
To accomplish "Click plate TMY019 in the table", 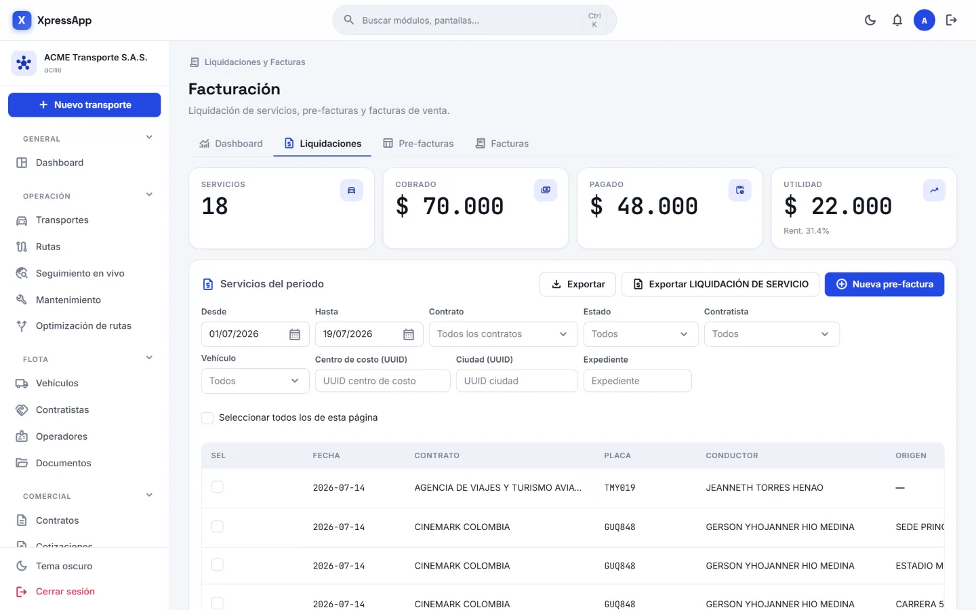I will pos(619,488).
